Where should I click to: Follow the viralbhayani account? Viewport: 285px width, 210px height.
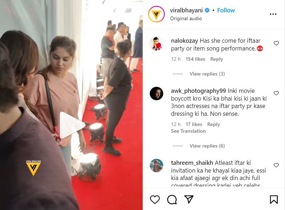pyautogui.click(x=226, y=10)
